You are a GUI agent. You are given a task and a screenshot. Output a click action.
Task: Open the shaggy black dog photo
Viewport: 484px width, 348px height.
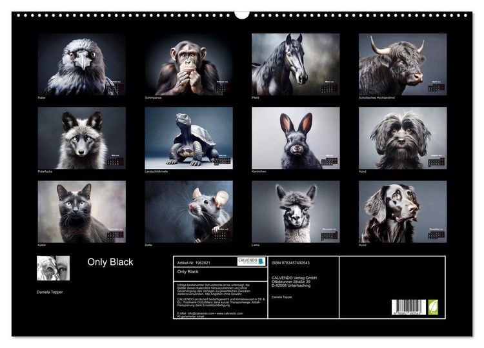point(403,138)
